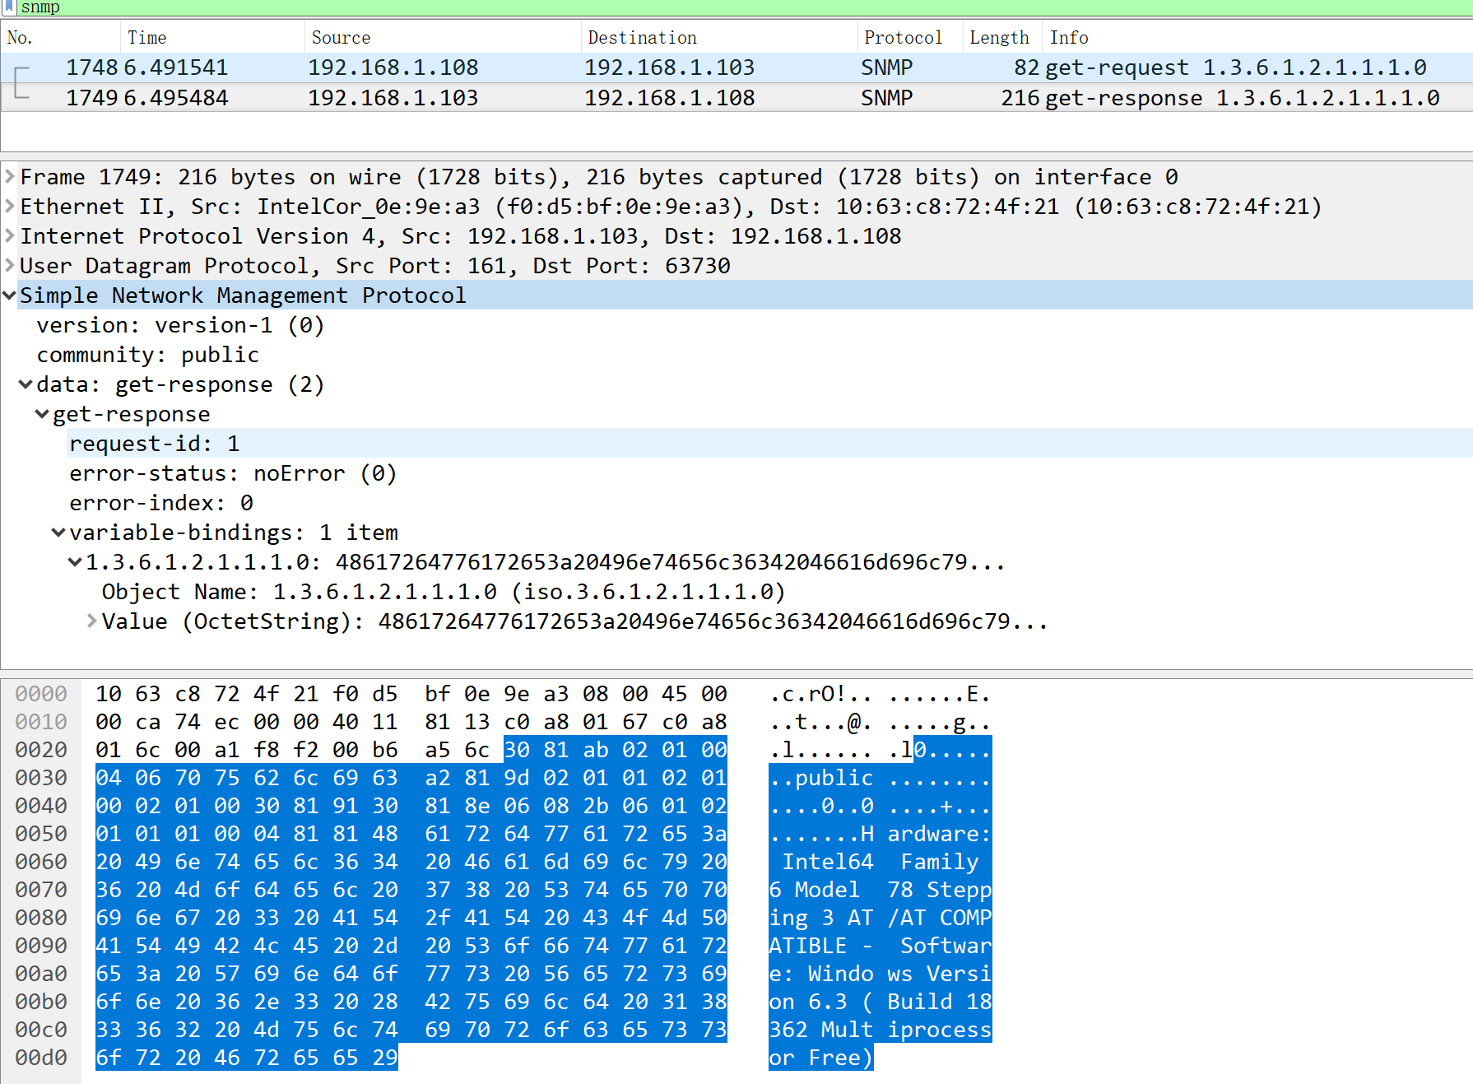1473x1084 pixels.
Task: Expand the Frame 1749 details arrow
Action: click(x=9, y=177)
